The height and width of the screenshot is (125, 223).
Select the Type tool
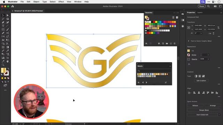click(3, 26)
